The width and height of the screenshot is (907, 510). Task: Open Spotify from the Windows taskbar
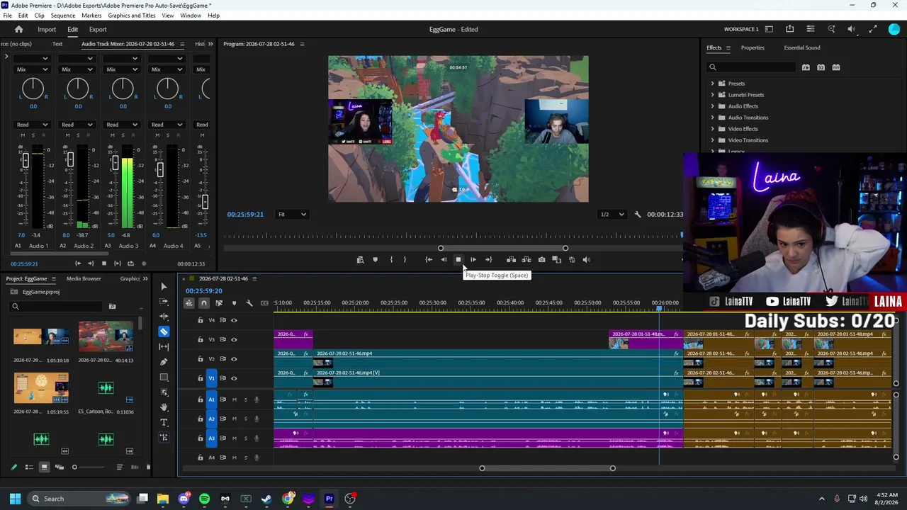[x=205, y=499]
